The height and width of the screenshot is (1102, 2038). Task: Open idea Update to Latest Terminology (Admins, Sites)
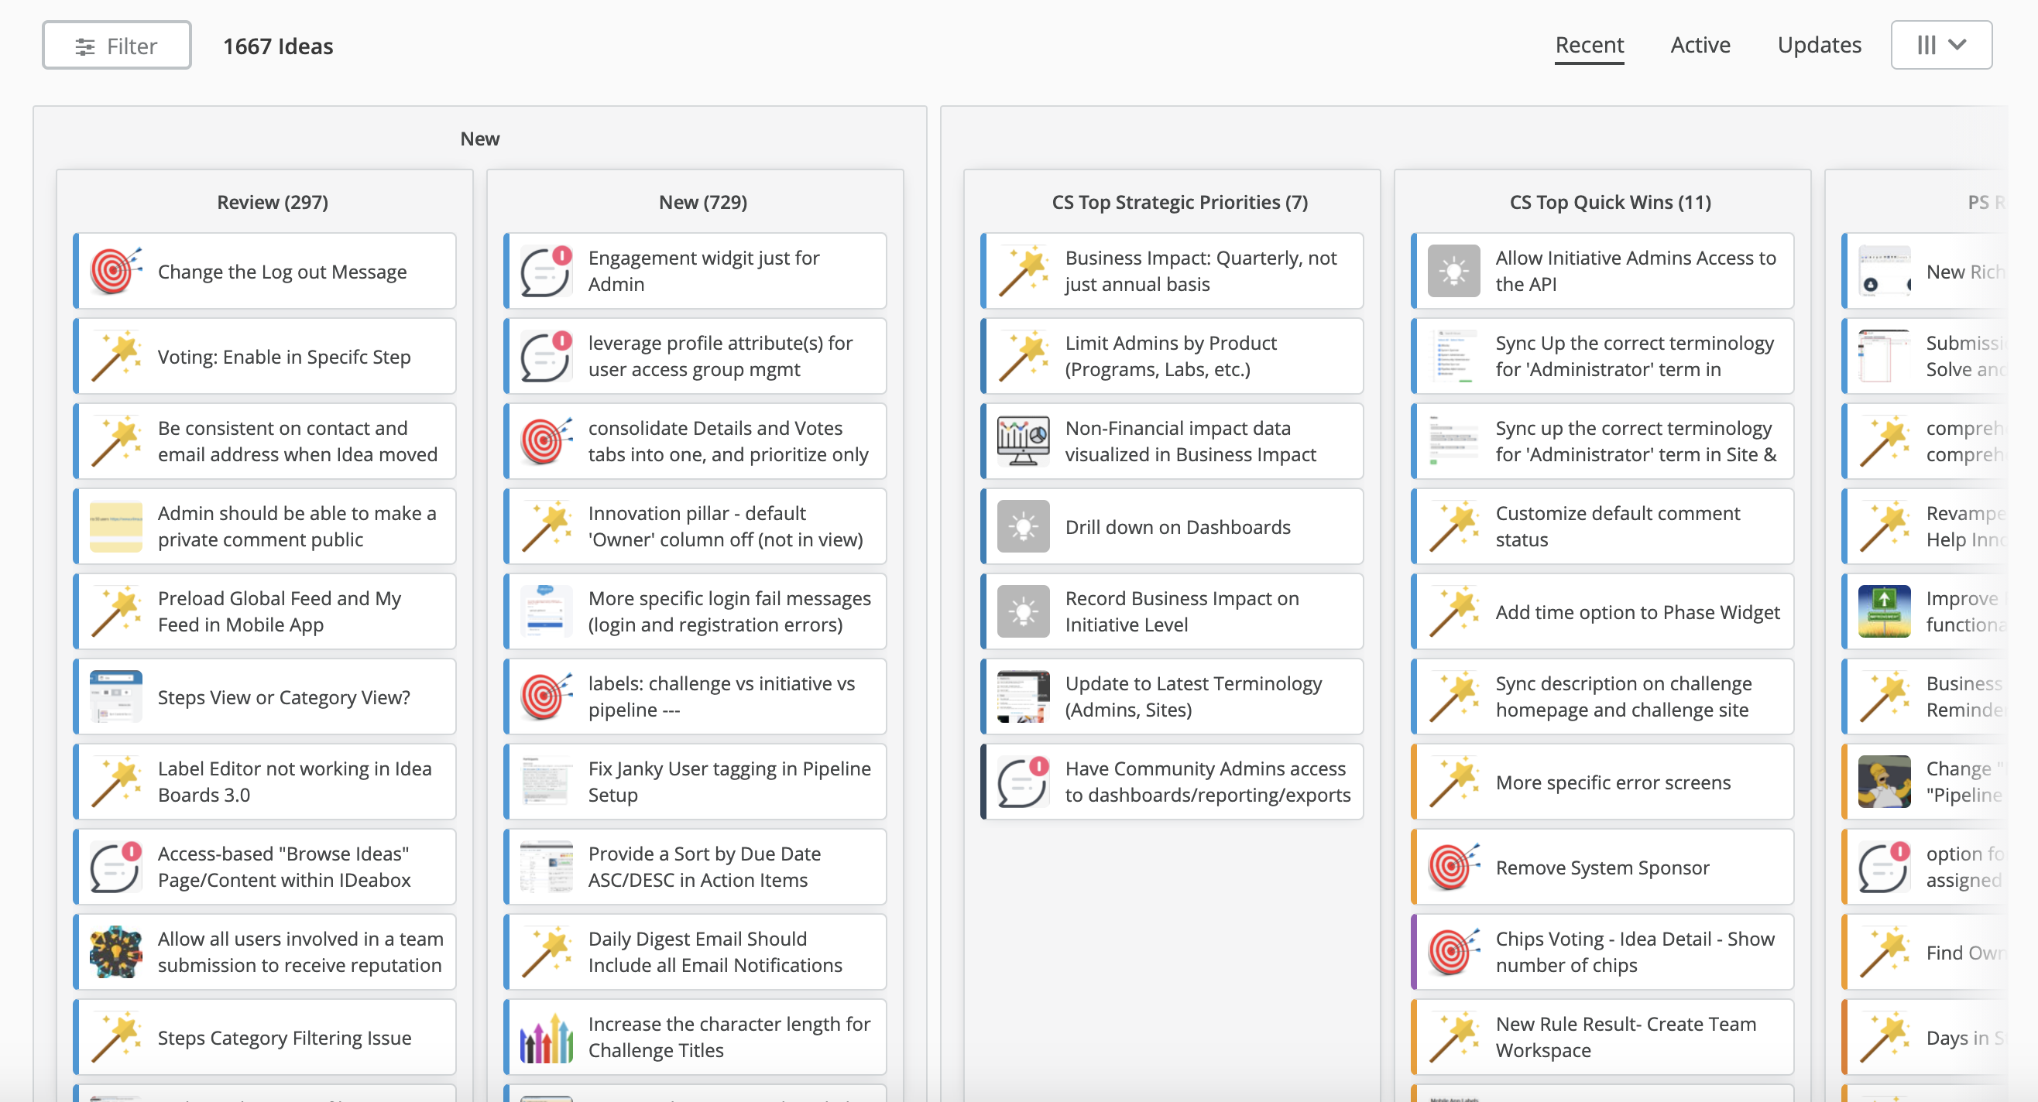pyautogui.click(x=1172, y=696)
